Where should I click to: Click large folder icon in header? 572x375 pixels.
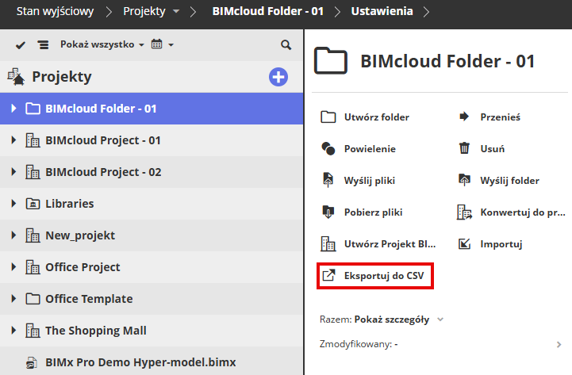tap(330, 60)
